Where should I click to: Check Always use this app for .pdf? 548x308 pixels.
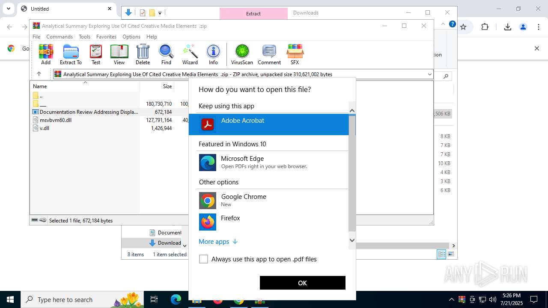click(x=203, y=259)
